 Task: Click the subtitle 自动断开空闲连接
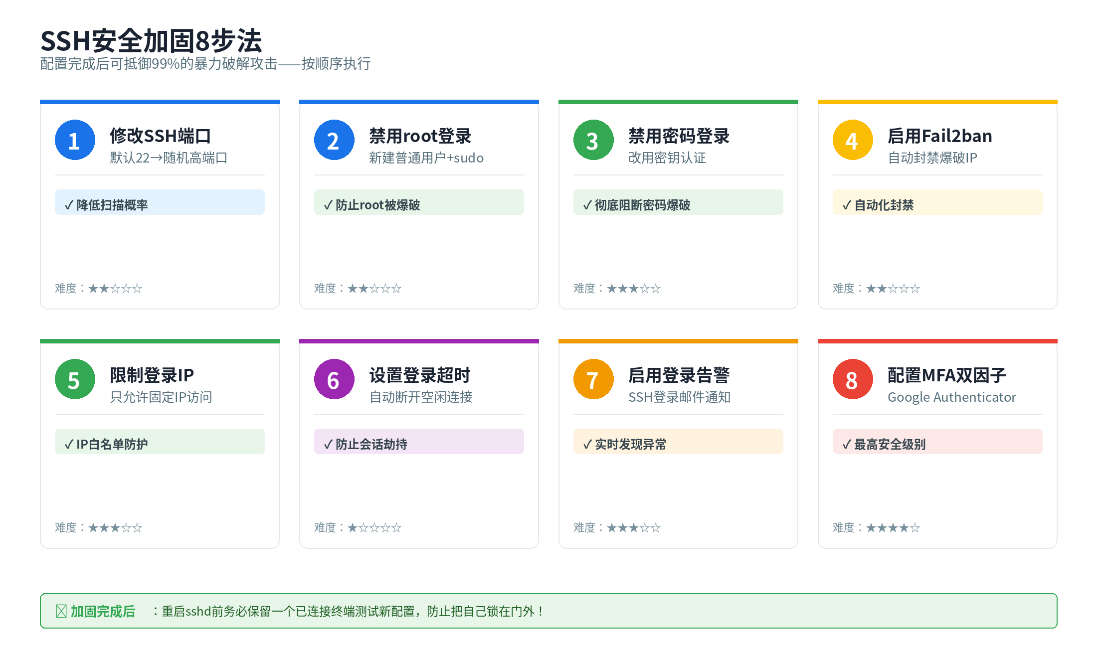[x=421, y=397]
